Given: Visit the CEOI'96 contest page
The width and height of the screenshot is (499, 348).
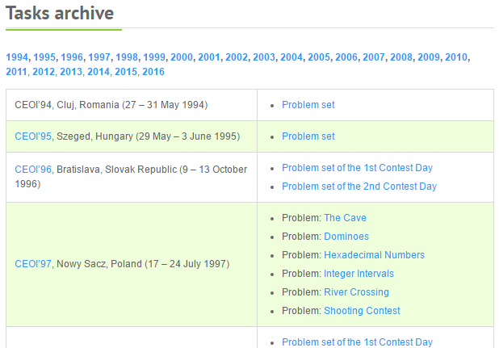Looking at the screenshot, I should tap(33, 169).
